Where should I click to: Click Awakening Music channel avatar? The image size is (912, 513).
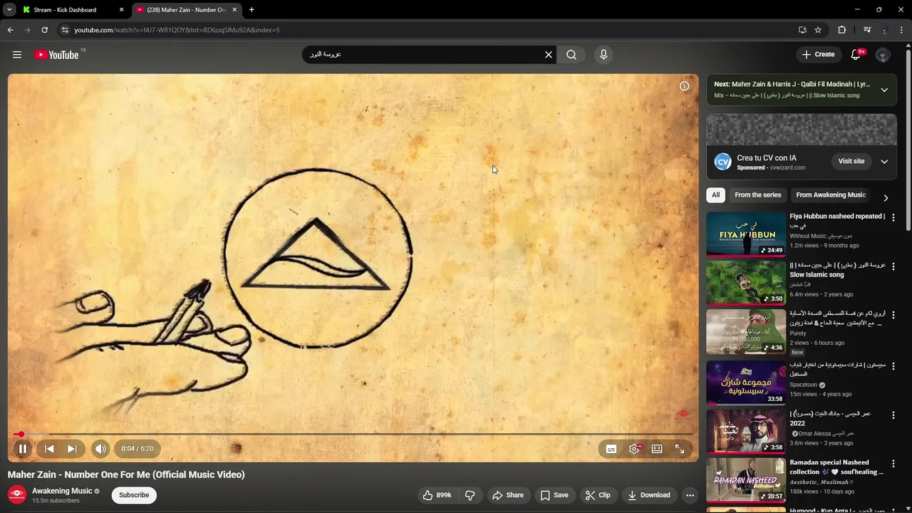tap(17, 494)
